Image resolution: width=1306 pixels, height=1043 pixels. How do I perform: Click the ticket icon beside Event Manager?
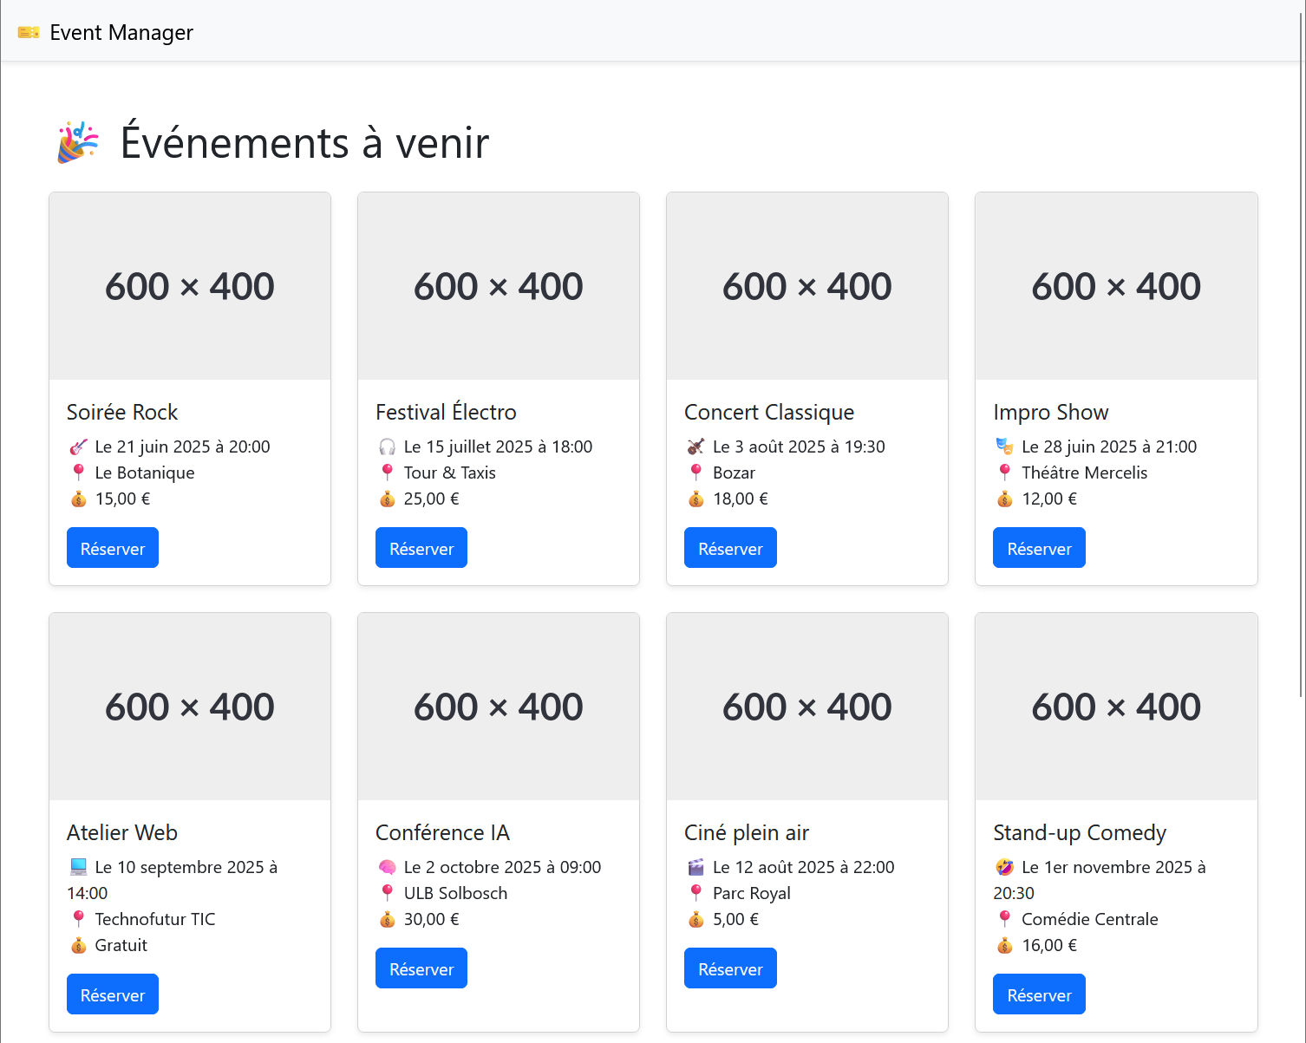click(x=29, y=32)
